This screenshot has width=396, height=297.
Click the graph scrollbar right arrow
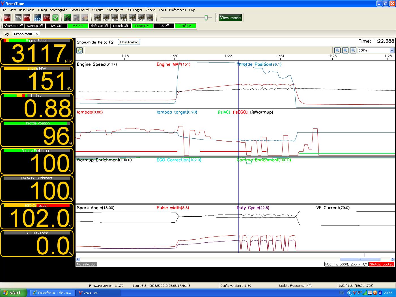pos(392,259)
